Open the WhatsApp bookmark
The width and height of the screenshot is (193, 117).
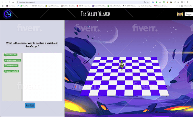coord(24,6)
